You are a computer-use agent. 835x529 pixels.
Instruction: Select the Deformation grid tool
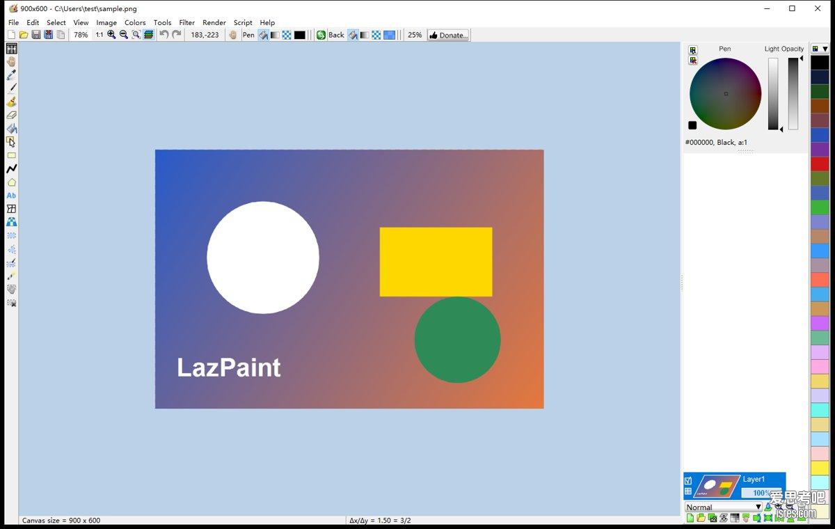(11, 209)
